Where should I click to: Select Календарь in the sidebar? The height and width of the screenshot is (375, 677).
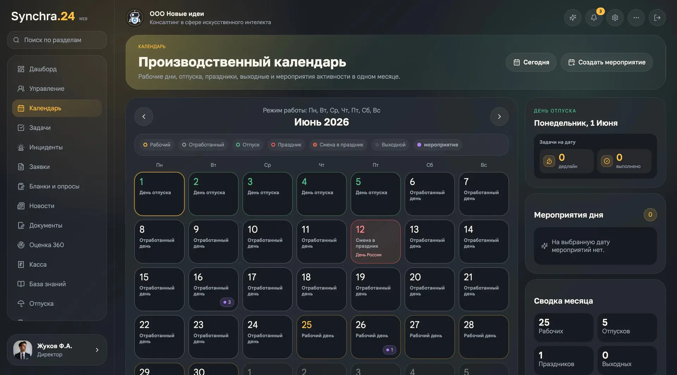[57, 108]
